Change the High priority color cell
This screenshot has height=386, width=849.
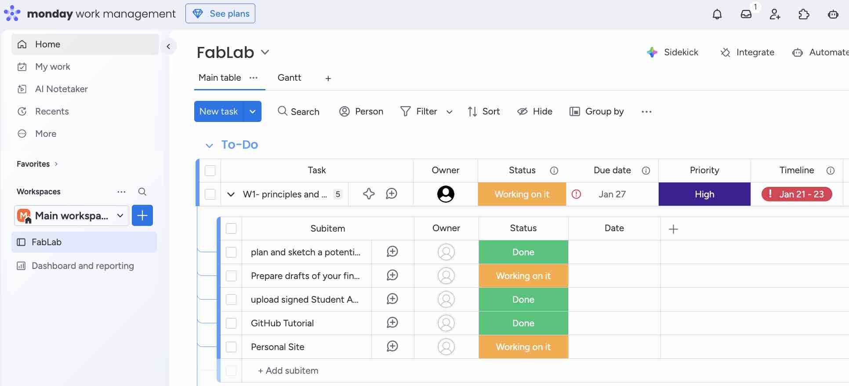coord(704,194)
